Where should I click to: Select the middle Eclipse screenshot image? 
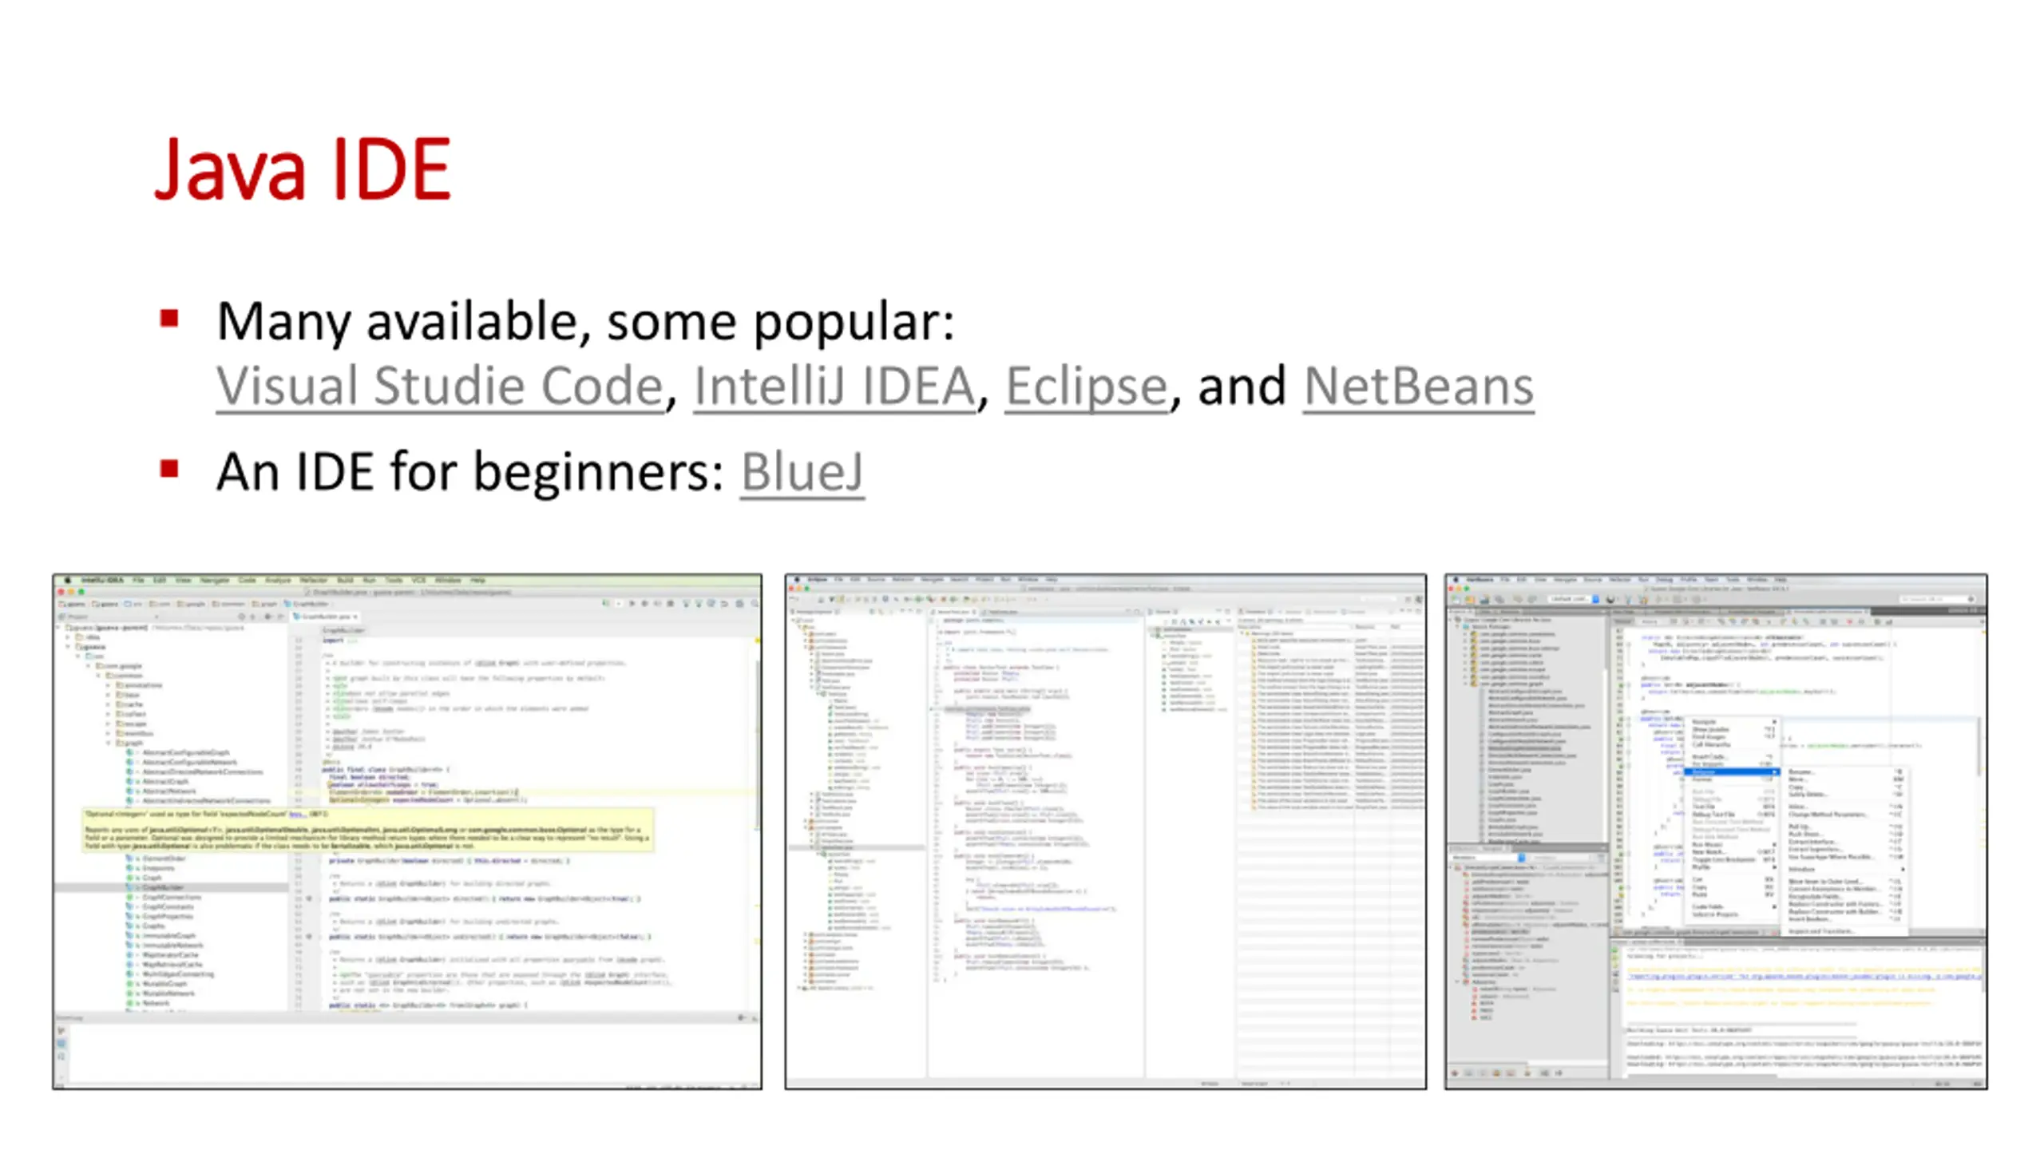tap(1105, 831)
